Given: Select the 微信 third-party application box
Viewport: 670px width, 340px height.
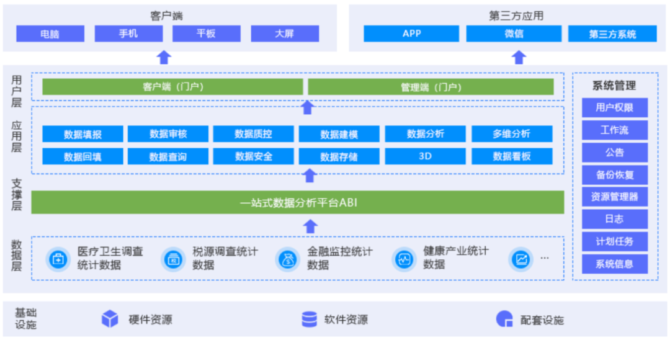Looking at the screenshot, I should pyautogui.click(x=514, y=34).
